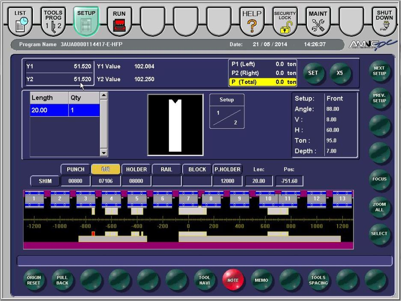The width and height of the screenshot is (401, 301).
Task: Click the die code field 07106
Action: tap(106, 181)
